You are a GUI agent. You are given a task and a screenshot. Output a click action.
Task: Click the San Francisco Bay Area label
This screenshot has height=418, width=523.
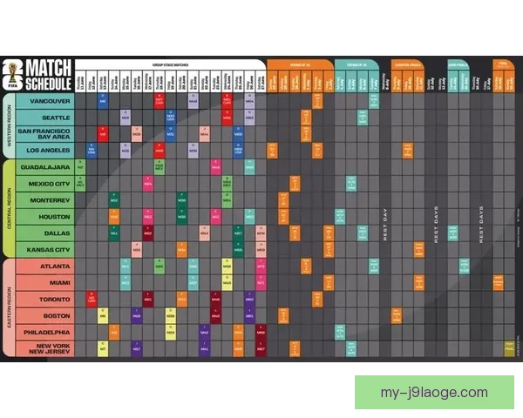pyautogui.click(x=44, y=134)
